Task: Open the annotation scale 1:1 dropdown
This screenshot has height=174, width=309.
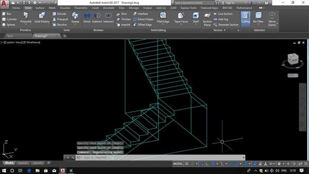Action: [272, 164]
